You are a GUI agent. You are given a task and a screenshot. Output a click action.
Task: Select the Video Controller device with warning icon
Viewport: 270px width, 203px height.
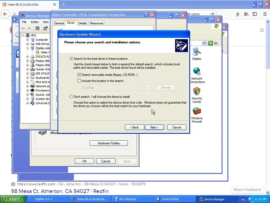tap(43, 52)
